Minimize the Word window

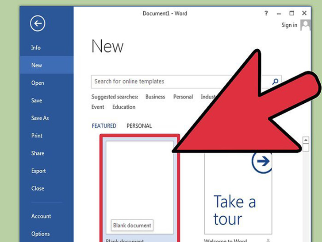[x=279, y=14]
